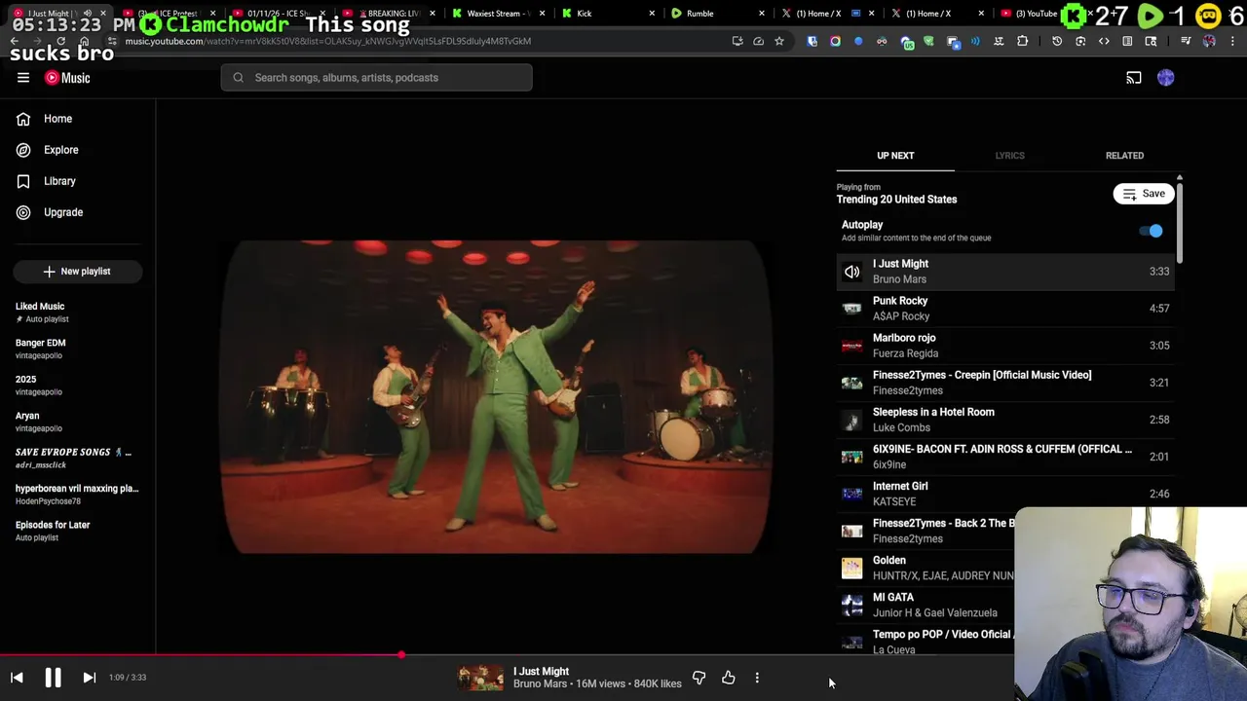Image resolution: width=1247 pixels, height=701 pixels.
Task: Click the player bar song thumbnail
Action: [481, 678]
